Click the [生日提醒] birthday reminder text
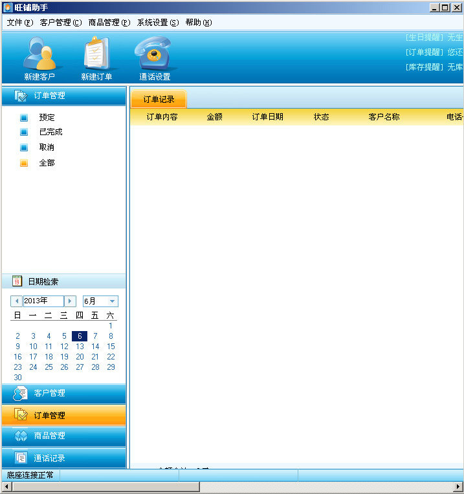 click(425, 38)
